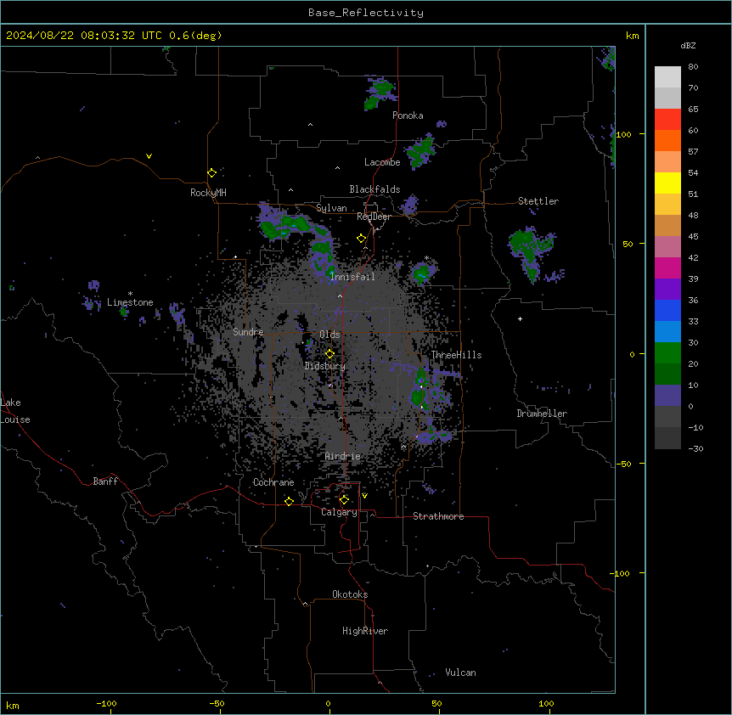Click the green echo cell north of Ponoka
Viewport: 732px width, 715px height.
pos(380,93)
